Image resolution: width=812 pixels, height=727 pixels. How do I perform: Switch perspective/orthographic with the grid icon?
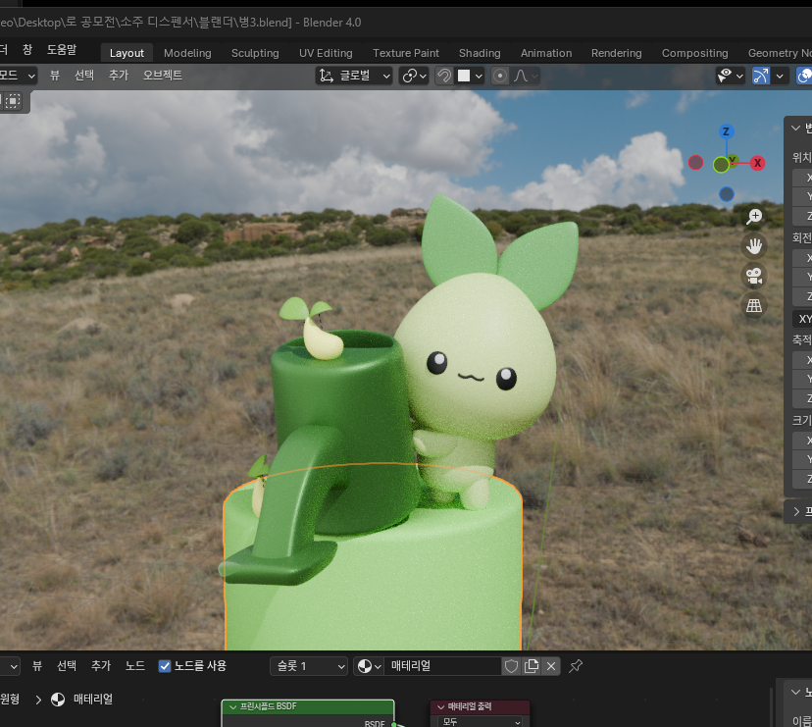(x=754, y=306)
